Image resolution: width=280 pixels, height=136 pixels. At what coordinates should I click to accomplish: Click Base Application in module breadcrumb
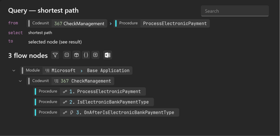[x=108, y=70]
